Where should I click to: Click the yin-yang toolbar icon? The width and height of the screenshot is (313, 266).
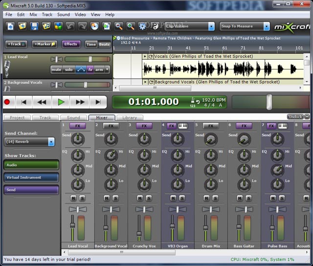click(156, 26)
